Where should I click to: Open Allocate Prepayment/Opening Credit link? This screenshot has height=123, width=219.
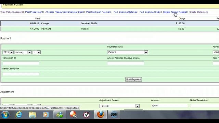[64, 12]
